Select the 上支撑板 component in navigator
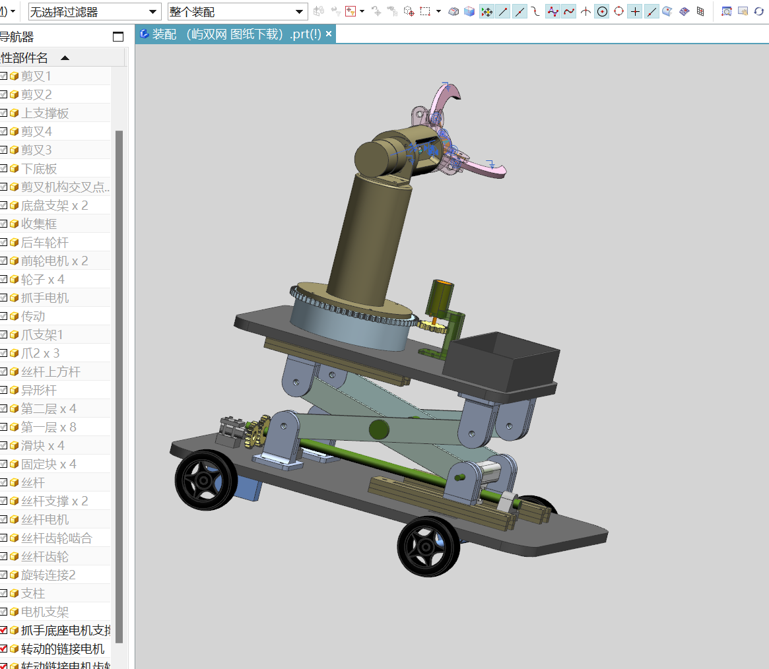769x669 pixels. coord(45,113)
